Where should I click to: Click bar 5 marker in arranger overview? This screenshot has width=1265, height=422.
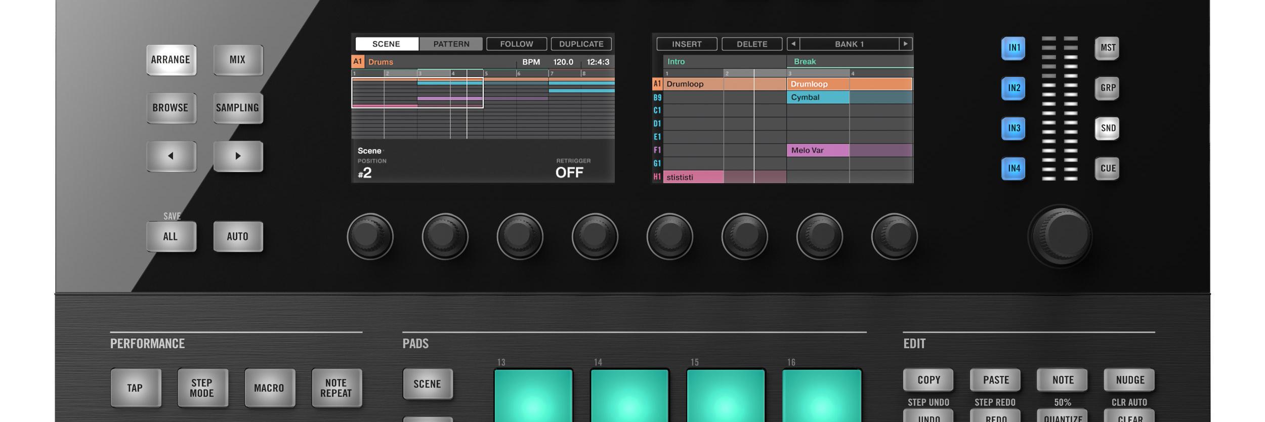click(x=486, y=74)
